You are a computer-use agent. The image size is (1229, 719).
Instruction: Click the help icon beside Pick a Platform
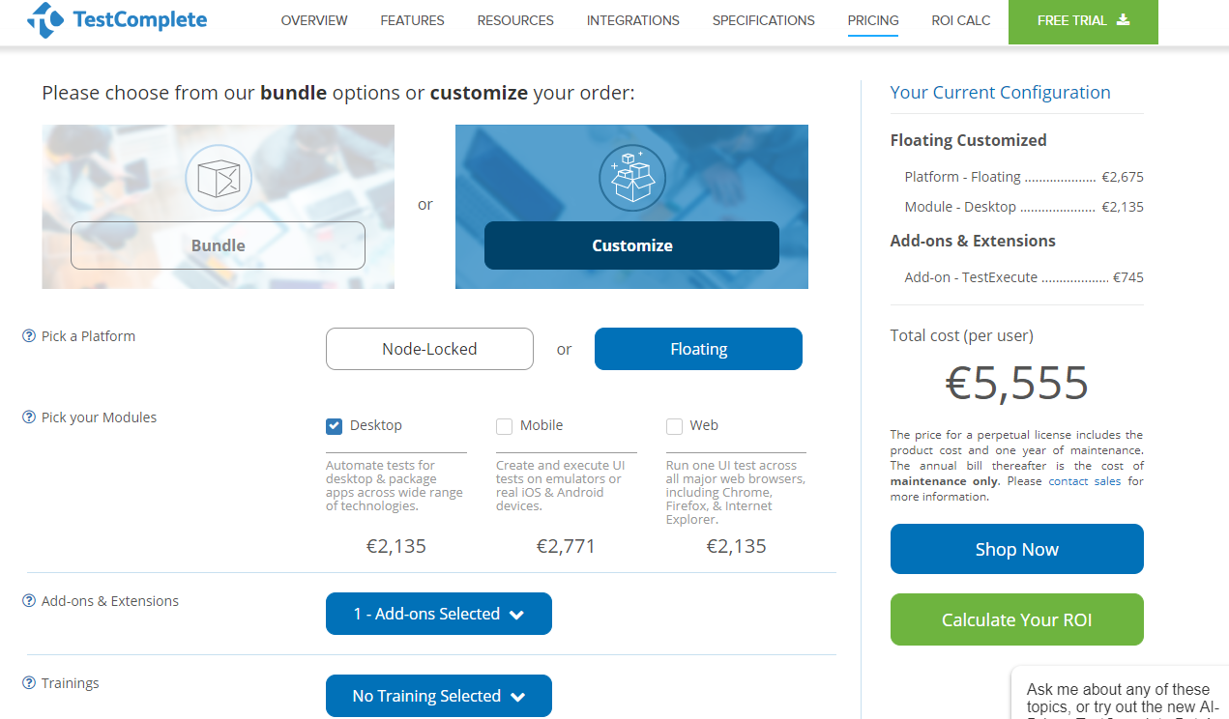(29, 336)
